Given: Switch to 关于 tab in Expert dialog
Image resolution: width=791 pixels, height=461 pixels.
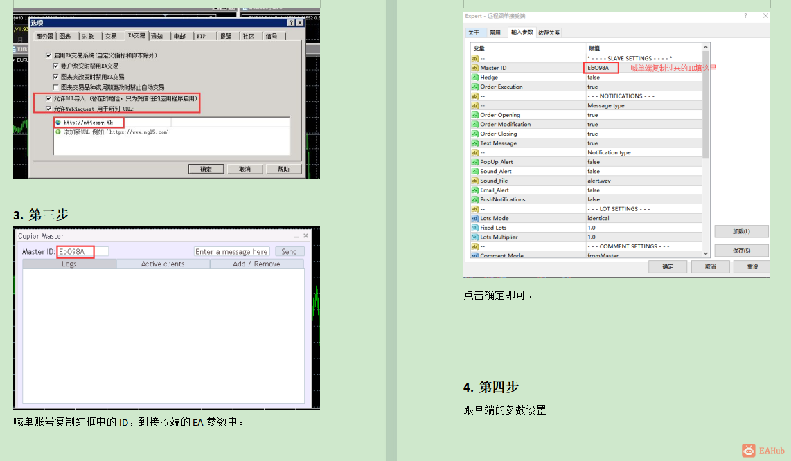Looking at the screenshot, I should click(x=474, y=33).
